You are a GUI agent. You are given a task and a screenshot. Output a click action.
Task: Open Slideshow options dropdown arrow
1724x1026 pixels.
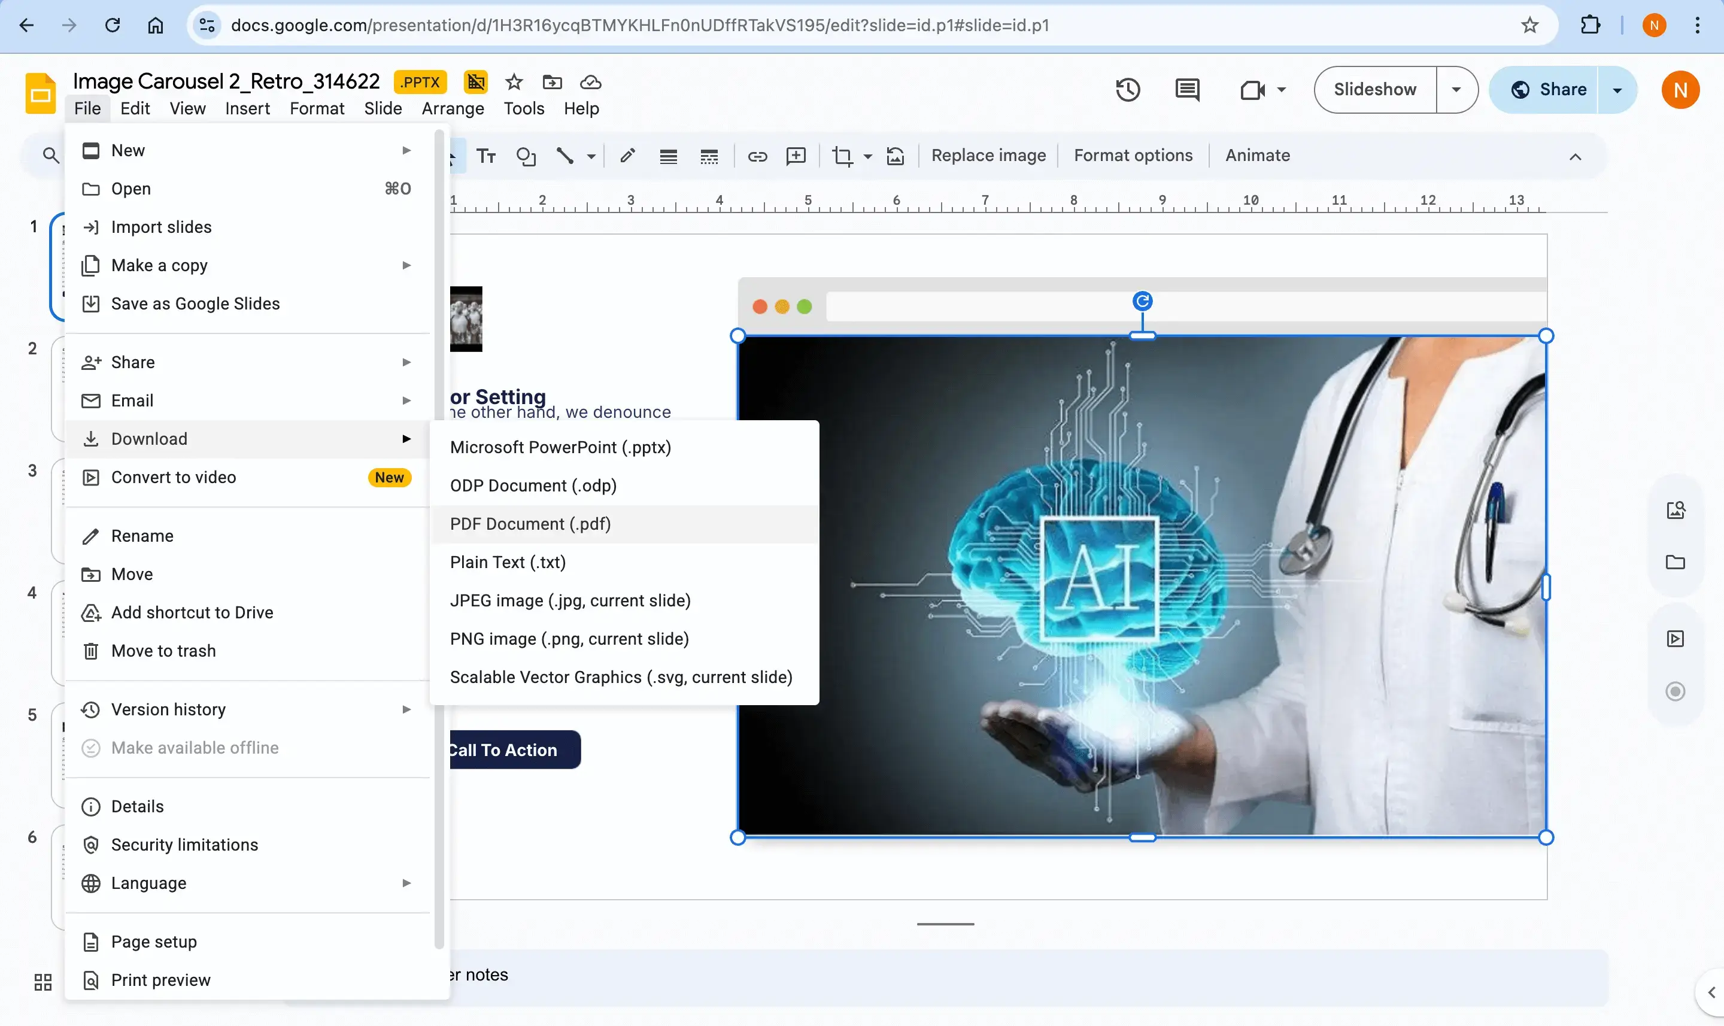1456,90
